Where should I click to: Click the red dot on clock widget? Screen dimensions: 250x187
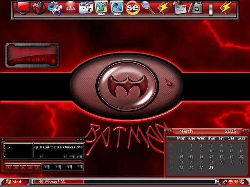tap(53, 61)
